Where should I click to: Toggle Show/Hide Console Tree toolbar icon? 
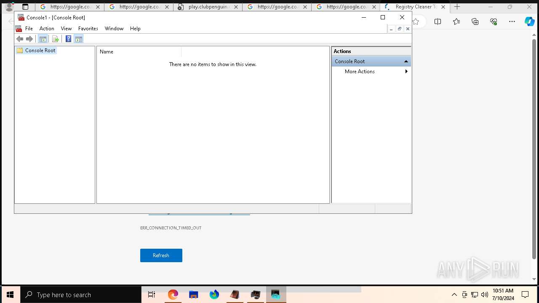(x=43, y=39)
